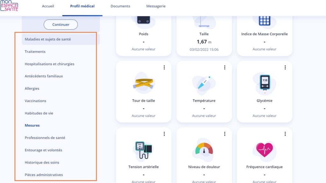Go to the Accueil tab
326x183 pixels.
pos(48,6)
